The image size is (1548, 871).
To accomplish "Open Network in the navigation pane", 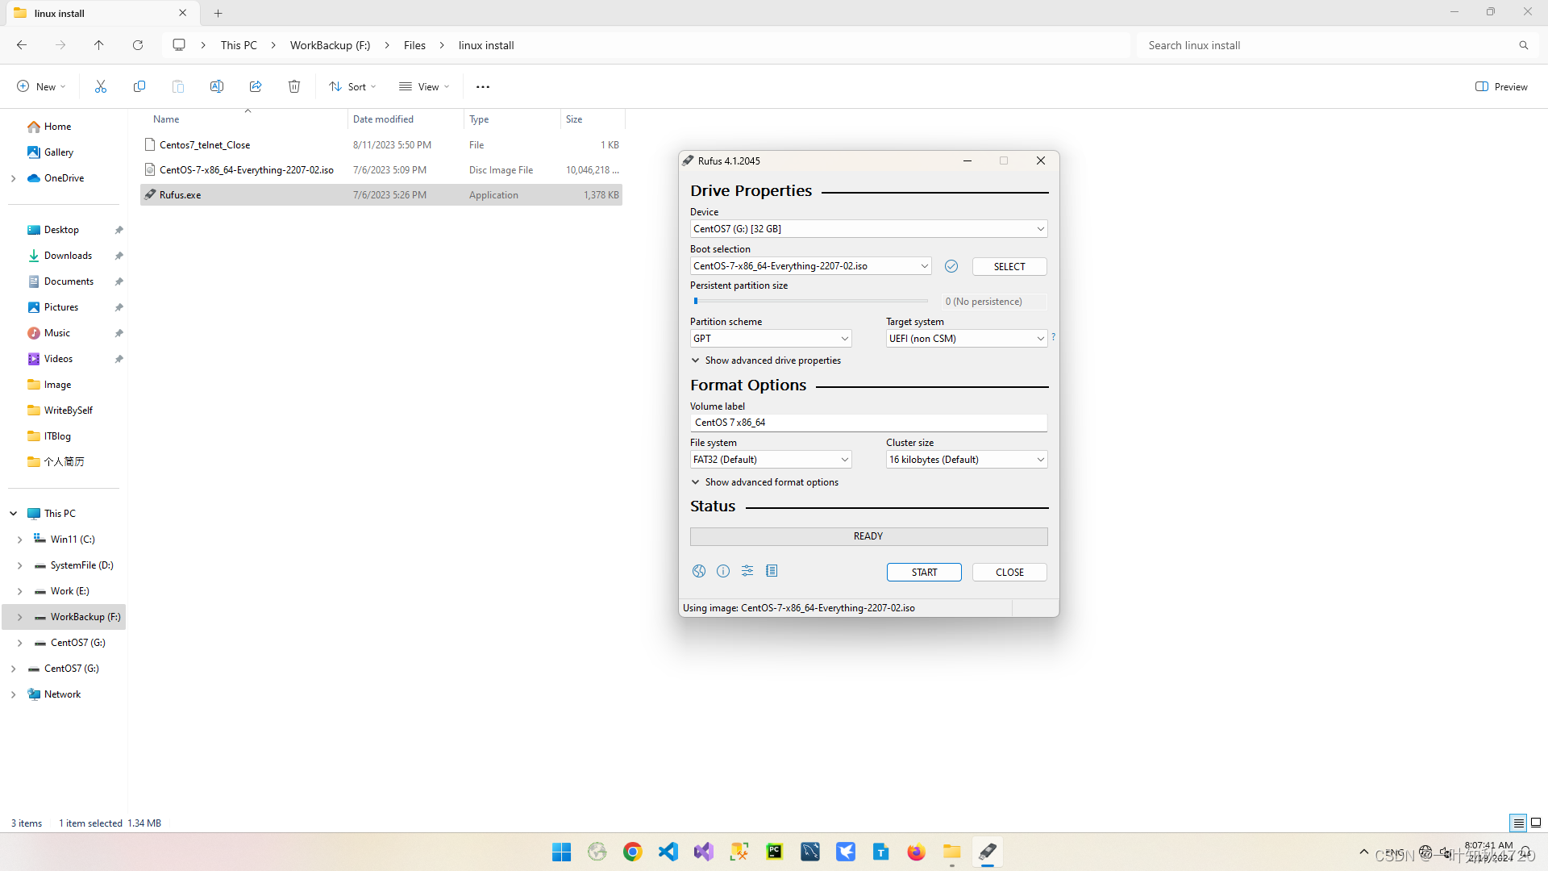I will coord(62,694).
